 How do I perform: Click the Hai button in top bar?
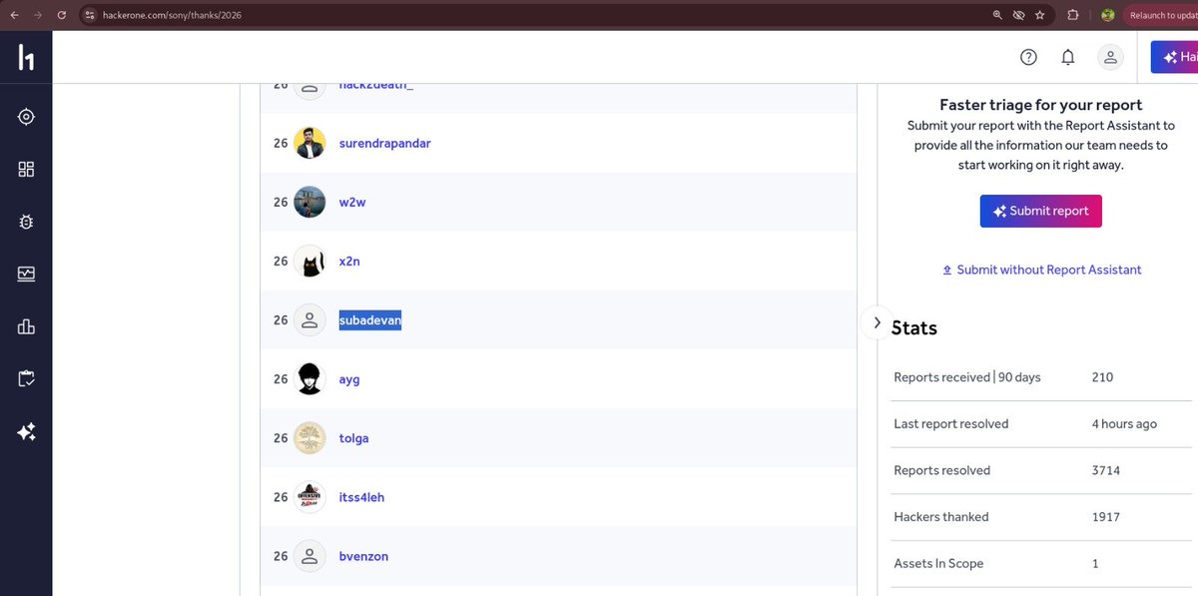[1174, 57]
